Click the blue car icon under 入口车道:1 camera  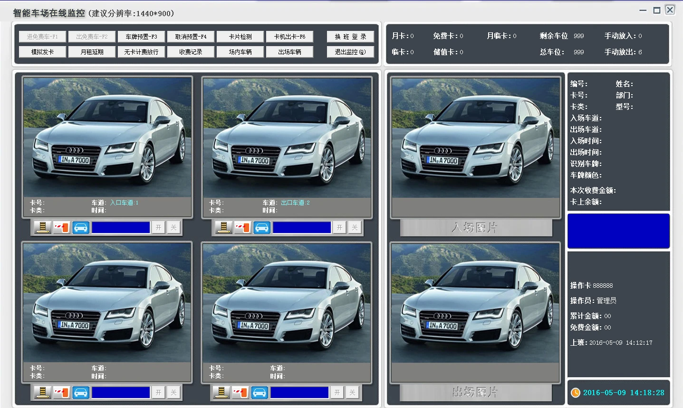tap(81, 227)
